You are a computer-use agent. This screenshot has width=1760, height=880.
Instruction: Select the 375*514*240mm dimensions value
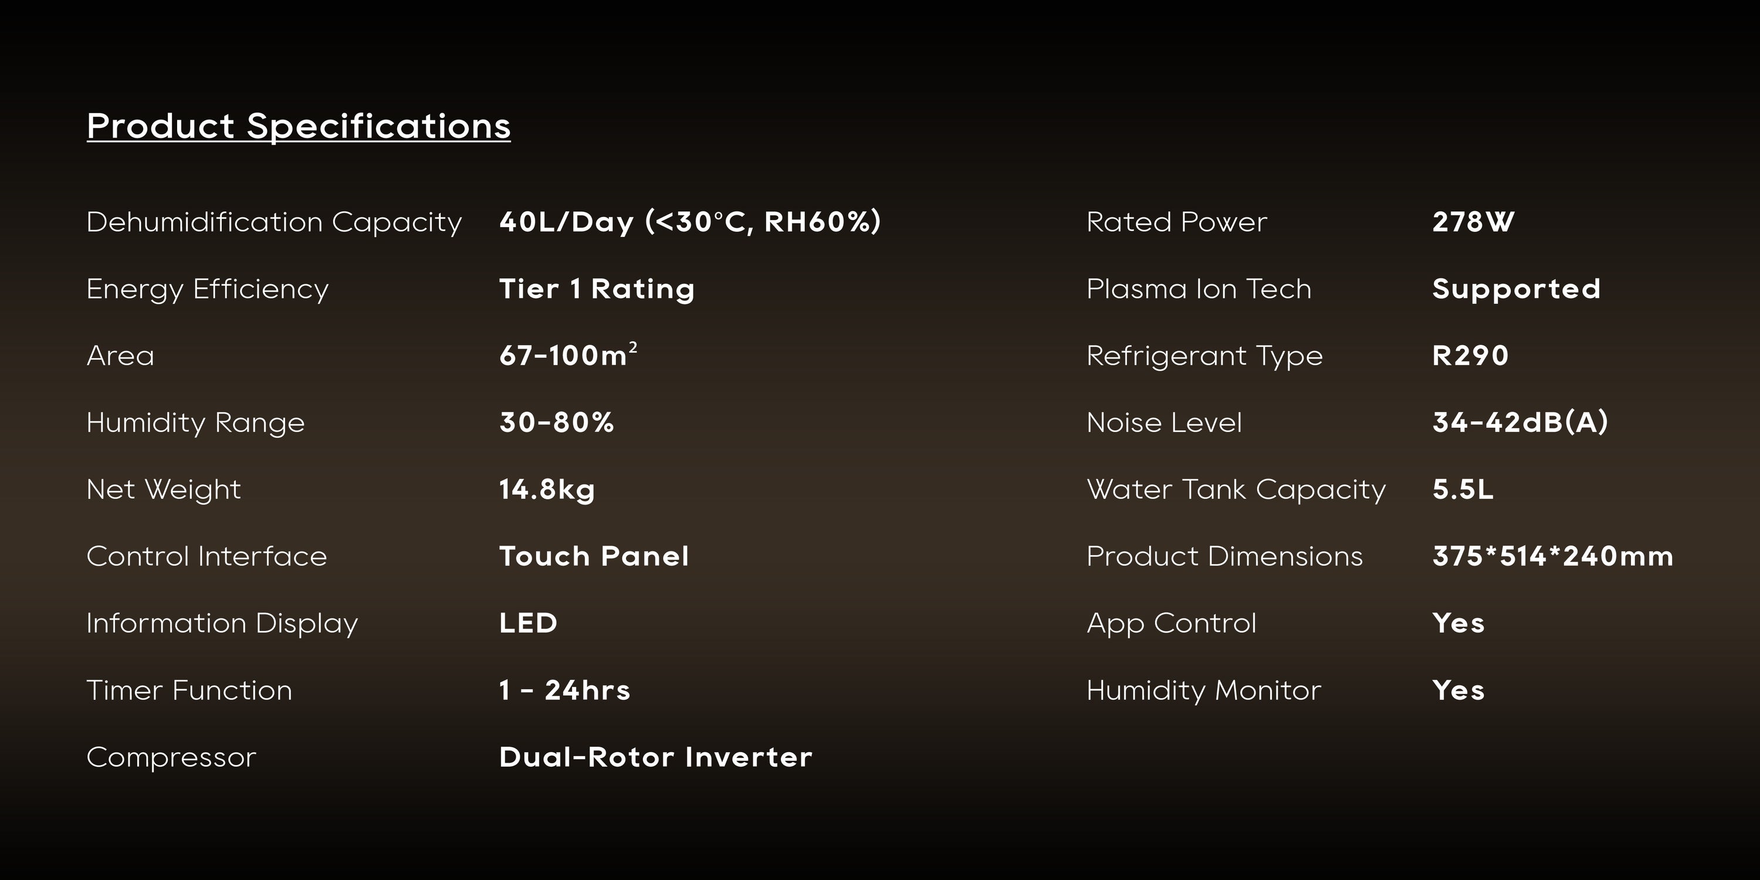[1552, 556]
